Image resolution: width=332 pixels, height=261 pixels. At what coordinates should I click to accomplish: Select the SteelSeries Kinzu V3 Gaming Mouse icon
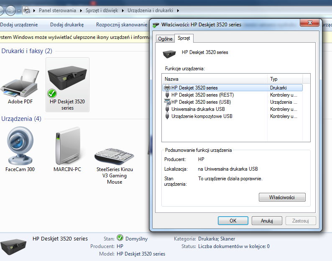coord(114,156)
